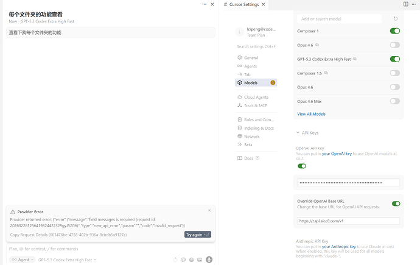
Task: Dismiss the Provider Error notification
Action: [209, 210]
